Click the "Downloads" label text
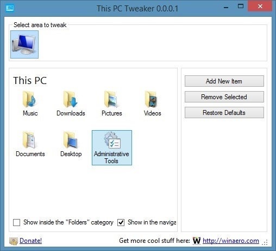This screenshot has width=276, height=251. (71, 113)
